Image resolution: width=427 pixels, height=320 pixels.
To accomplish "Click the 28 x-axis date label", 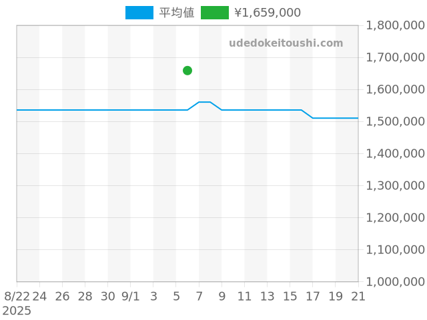I will [x=85, y=296].
